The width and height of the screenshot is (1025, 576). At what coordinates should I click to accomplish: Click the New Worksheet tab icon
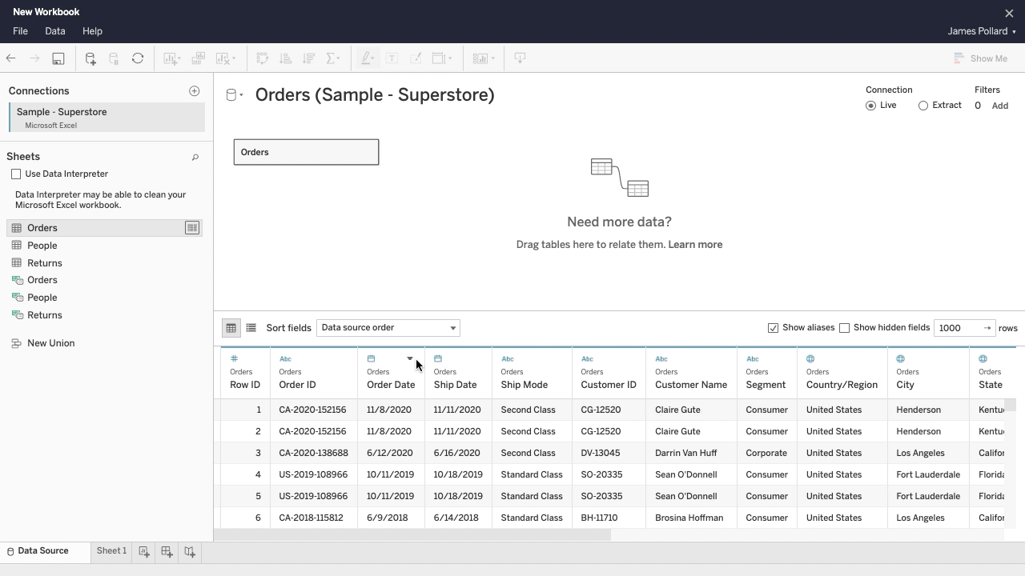tap(144, 551)
